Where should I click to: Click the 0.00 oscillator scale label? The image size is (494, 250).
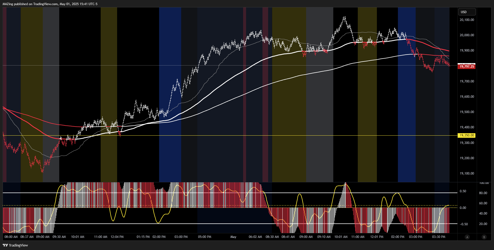pos(463,208)
